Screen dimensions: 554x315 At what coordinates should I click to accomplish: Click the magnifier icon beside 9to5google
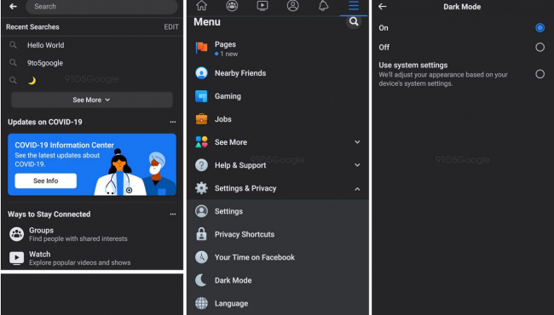click(13, 63)
